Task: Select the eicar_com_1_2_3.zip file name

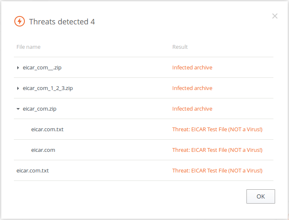Action: click(x=48, y=88)
